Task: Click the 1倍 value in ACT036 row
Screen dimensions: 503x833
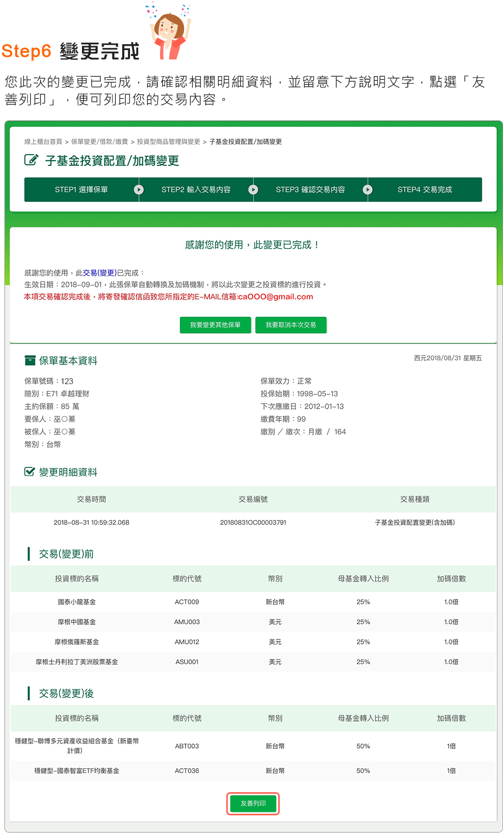Action: point(451,771)
